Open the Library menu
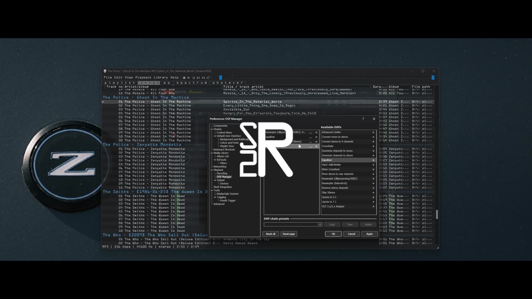This screenshot has height=299, width=532. 161,77
